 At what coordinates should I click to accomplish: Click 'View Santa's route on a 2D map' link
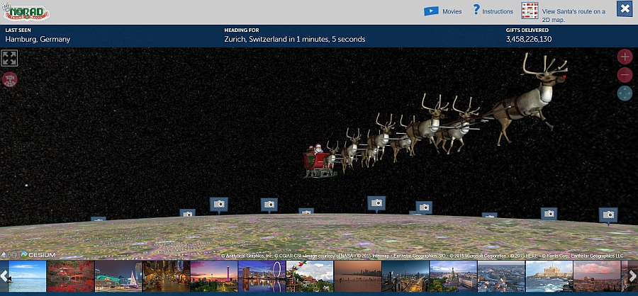(x=573, y=16)
